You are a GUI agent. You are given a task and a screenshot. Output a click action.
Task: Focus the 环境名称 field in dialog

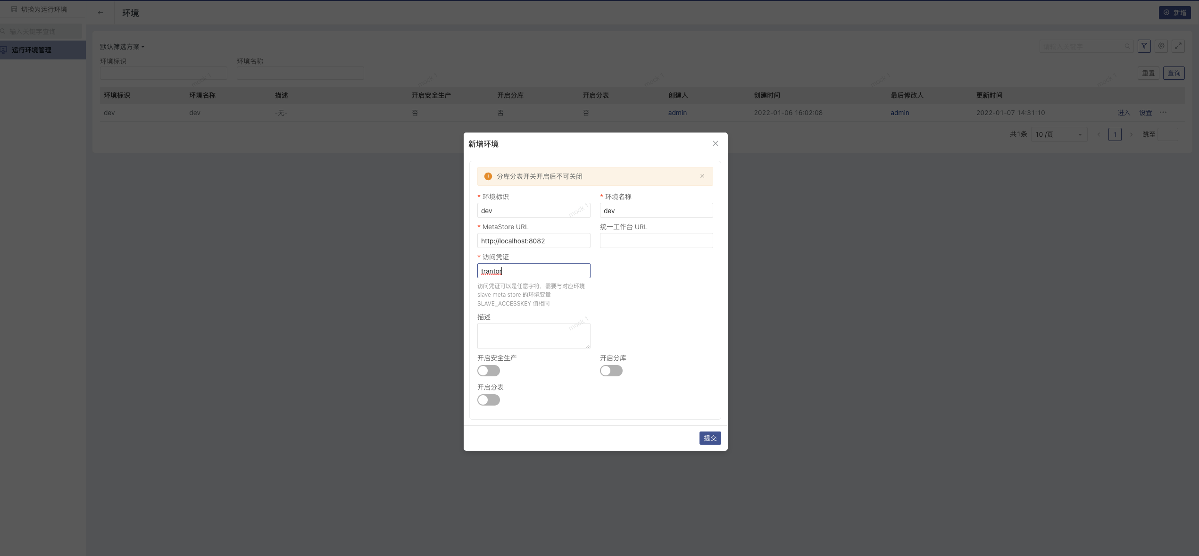tap(656, 210)
